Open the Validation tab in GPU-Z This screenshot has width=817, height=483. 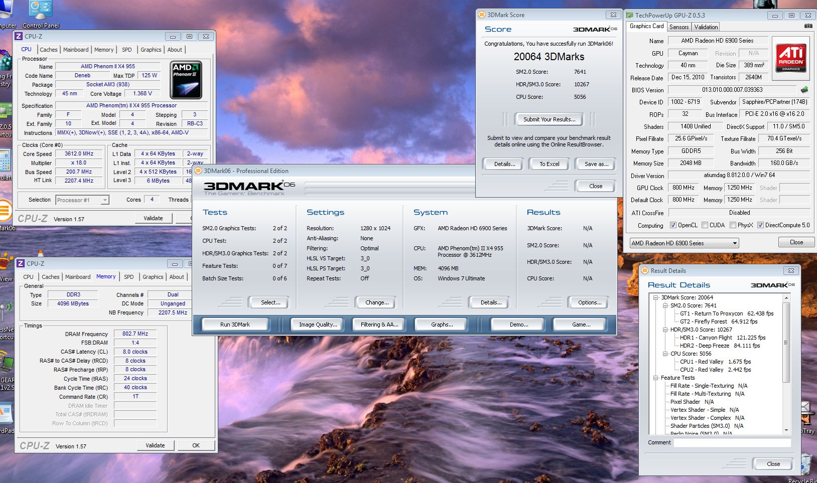(x=706, y=27)
